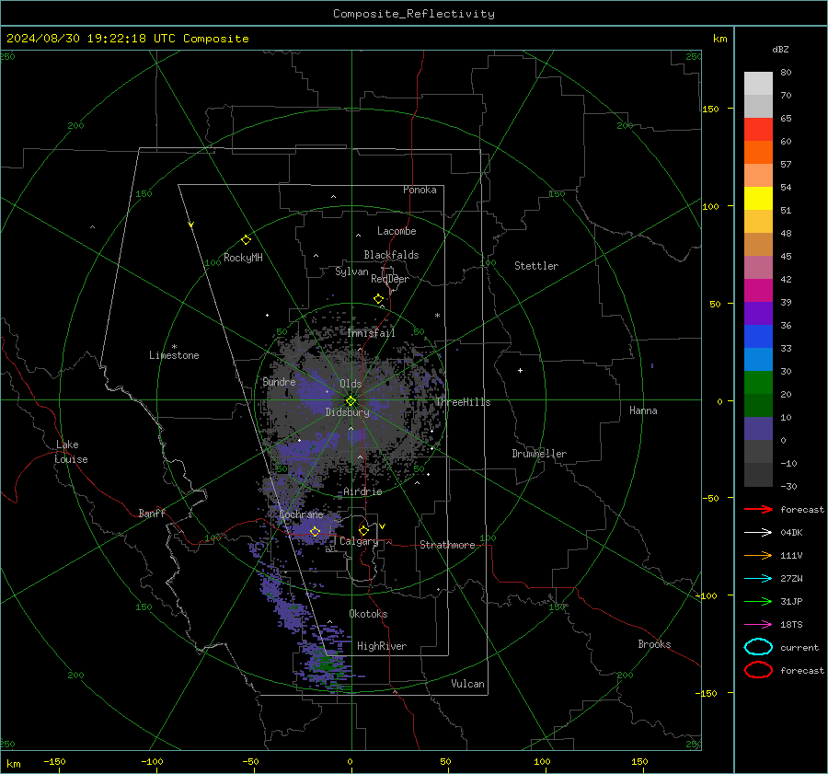828x774 pixels.
Task: Click the Banff label
Action: (x=152, y=513)
